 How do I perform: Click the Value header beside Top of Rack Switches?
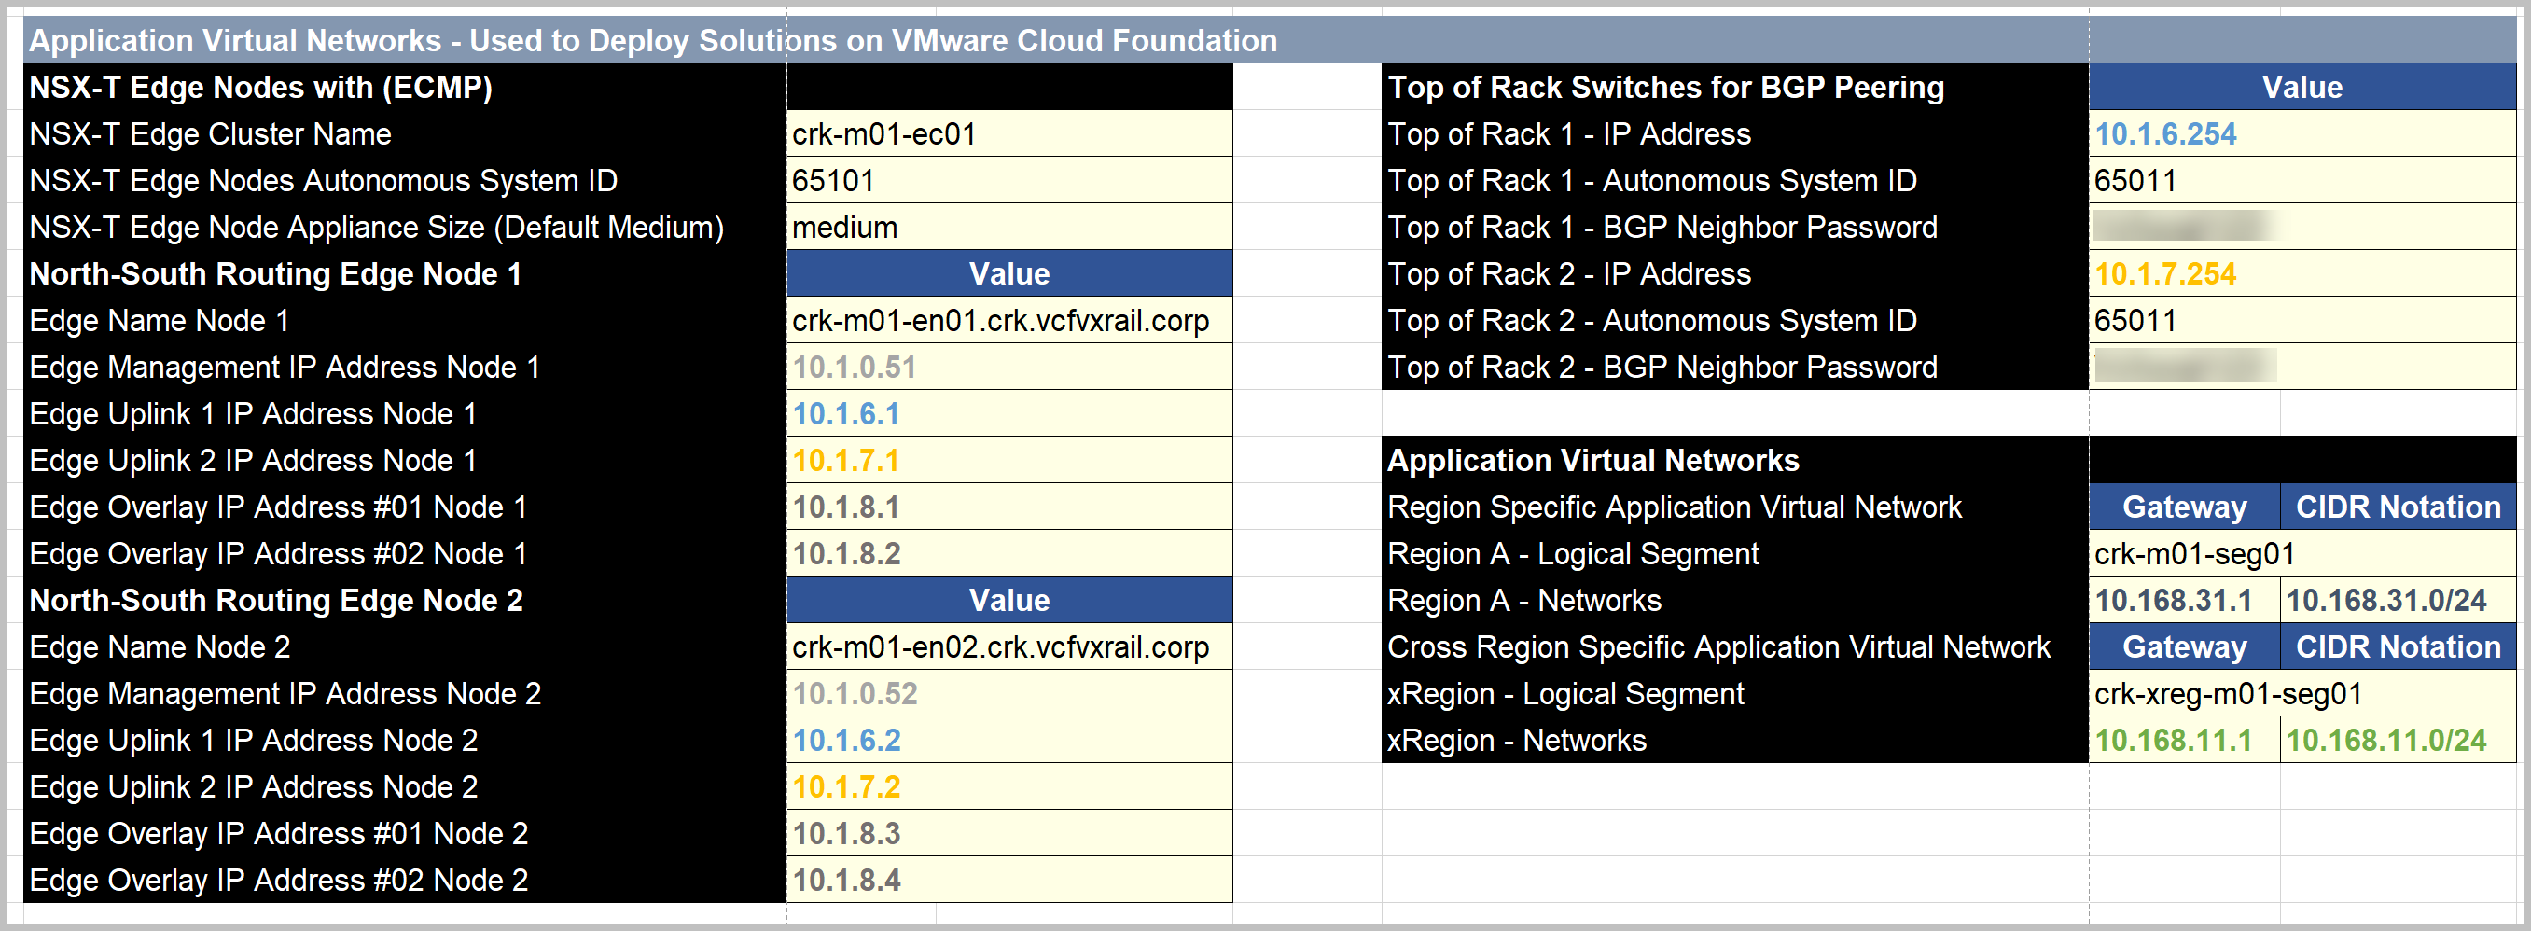2302,88
